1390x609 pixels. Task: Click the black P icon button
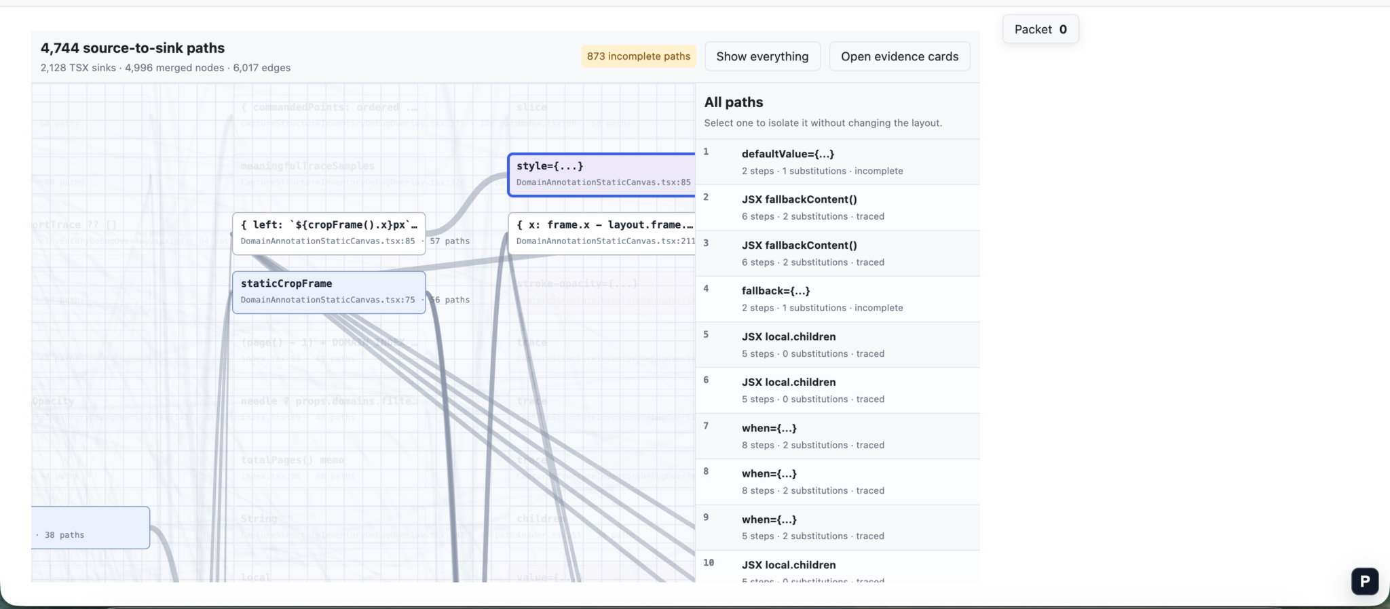click(x=1364, y=581)
